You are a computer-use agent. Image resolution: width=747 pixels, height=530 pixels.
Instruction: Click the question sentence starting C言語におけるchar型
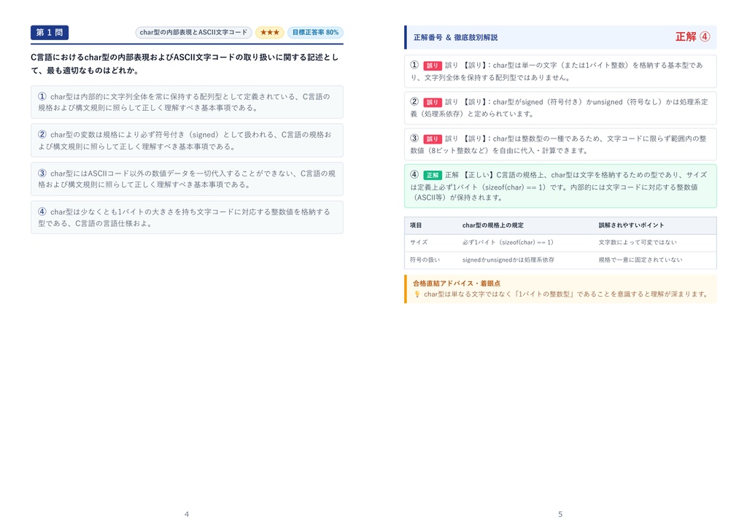185,64
